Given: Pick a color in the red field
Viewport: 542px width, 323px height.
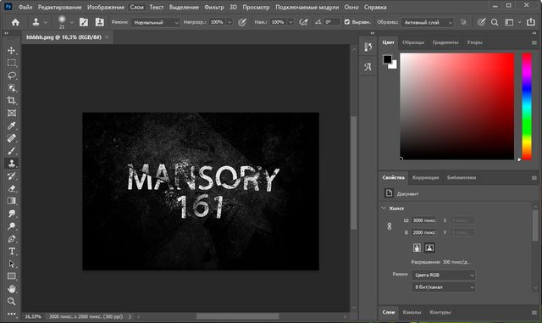Looking at the screenshot, I should [457, 106].
